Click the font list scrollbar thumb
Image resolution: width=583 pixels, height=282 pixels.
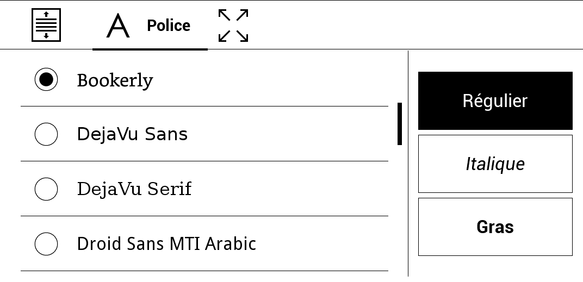400,124
